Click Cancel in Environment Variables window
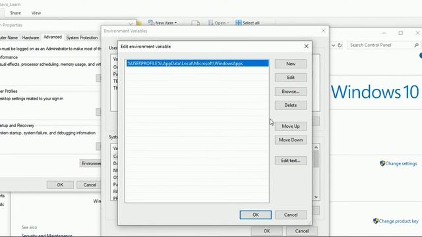 point(302,231)
